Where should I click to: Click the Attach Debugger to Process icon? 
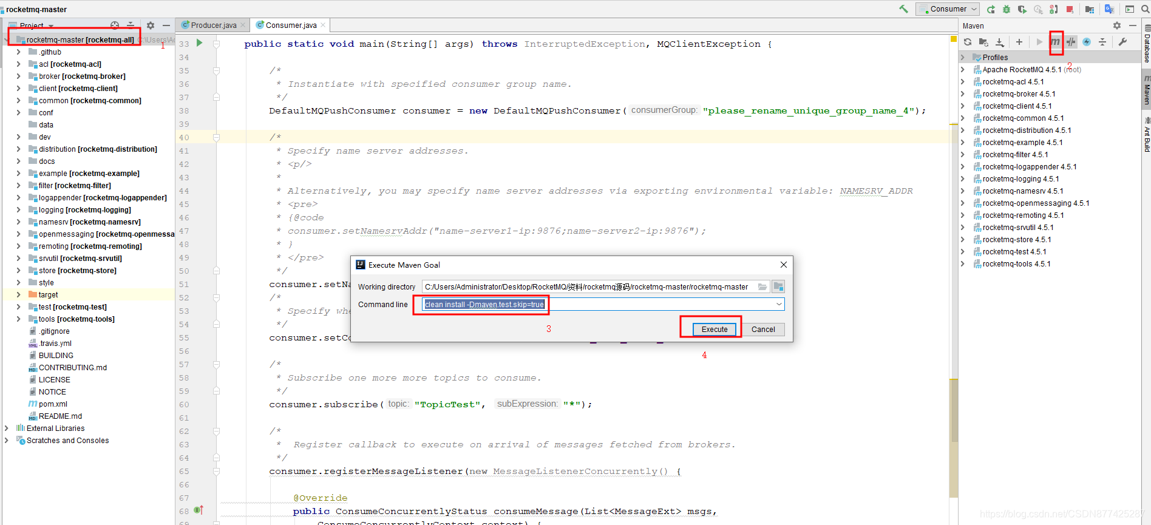[x=1054, y=9]
